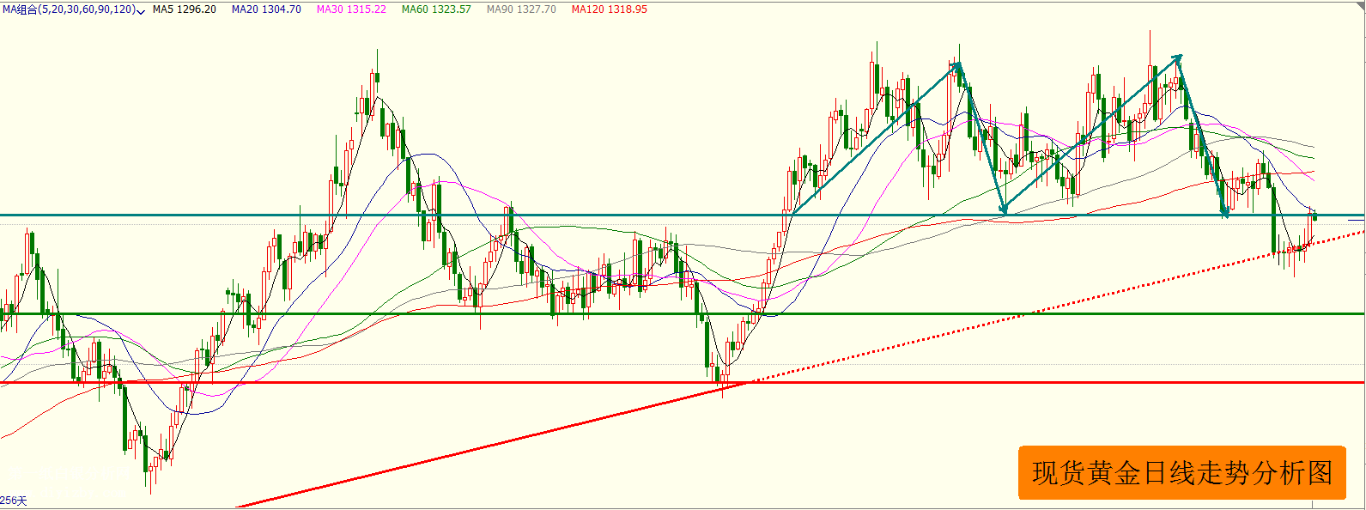The image size is (1366, 510).
Task: Open the MA组合 indicator dropdown arrow
Action: pyautogui.click(x=141, y=11)
